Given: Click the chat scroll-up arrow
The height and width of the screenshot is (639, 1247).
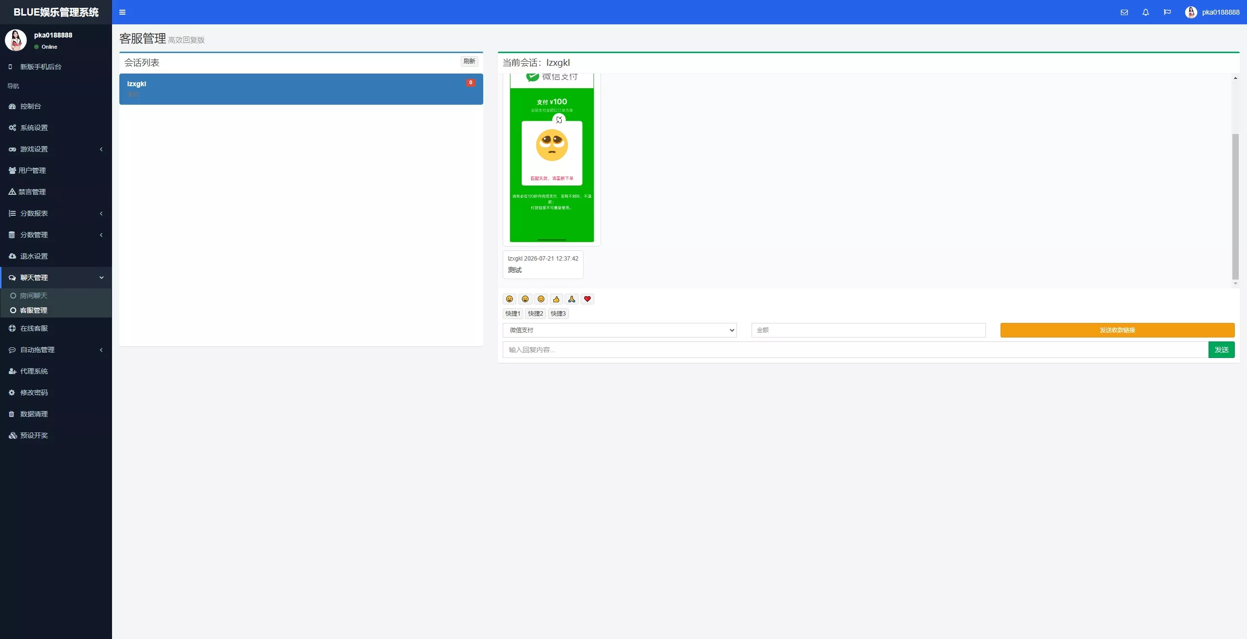Looking at the screenshot, I should pos(1235,78).
